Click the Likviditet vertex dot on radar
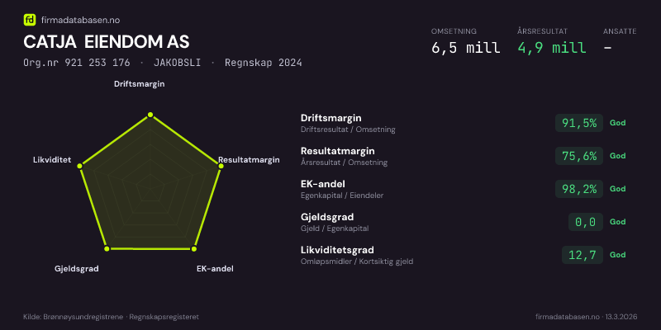Image resolution: width=661 pixels, height=330 pixels. (79, 166)
